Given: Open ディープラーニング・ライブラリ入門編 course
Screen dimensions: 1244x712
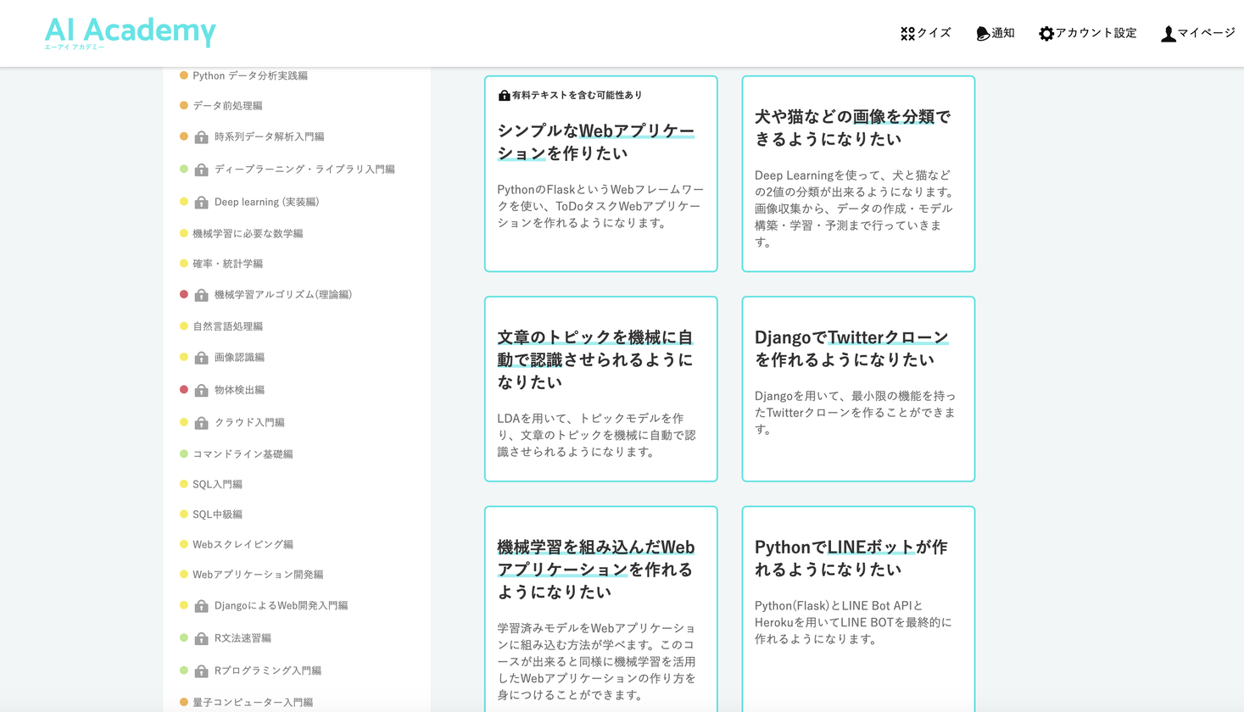Looking at the screenshot, I should click(304, 170).
